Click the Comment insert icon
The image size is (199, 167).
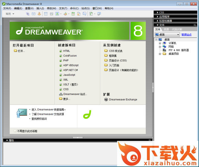pos(84,14)
